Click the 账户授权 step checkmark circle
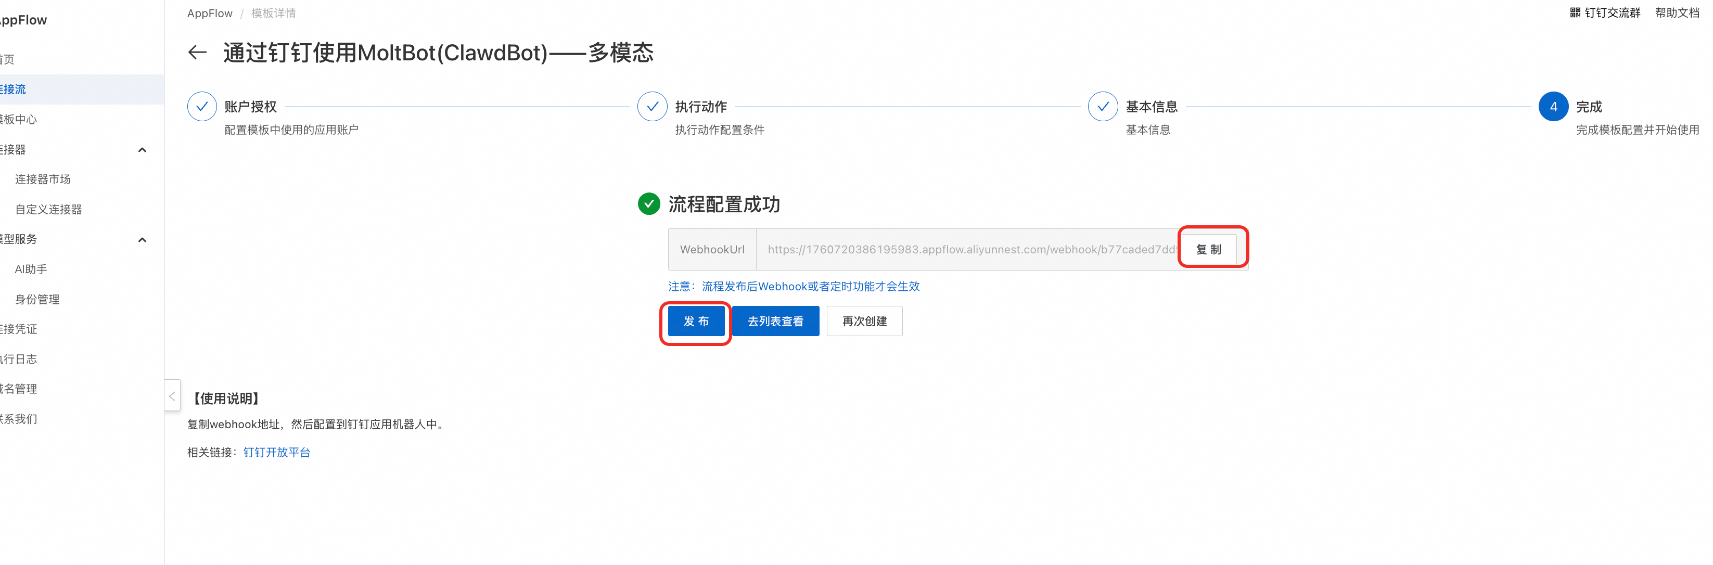The width and height of the screenshot is (1713, 565). tap(202, 106)
